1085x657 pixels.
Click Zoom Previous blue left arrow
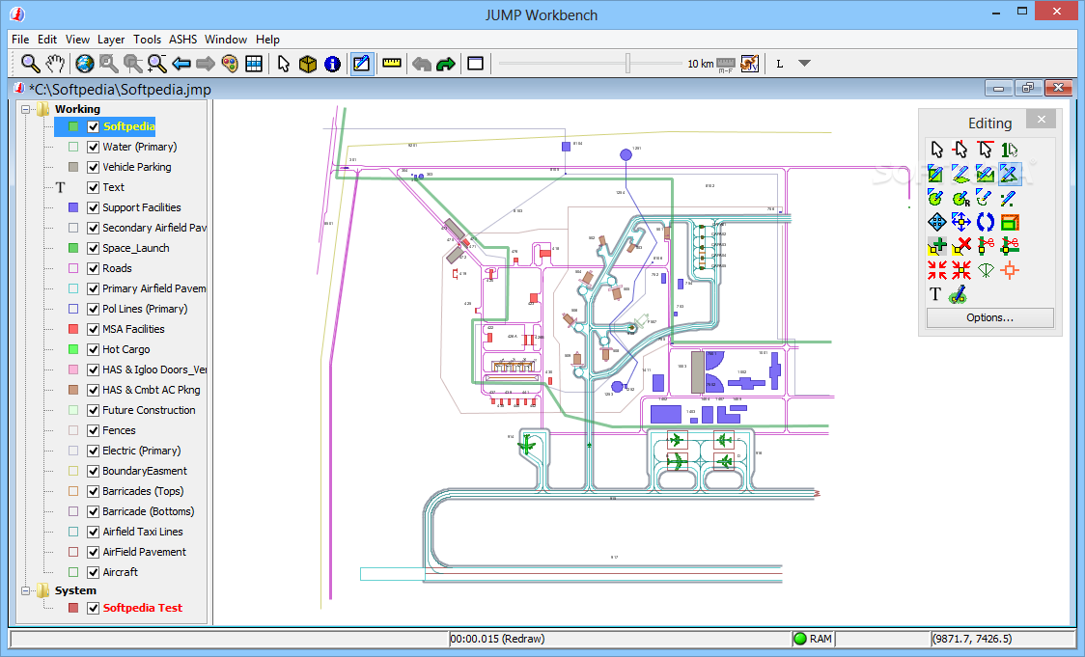(x=181, y=64)
